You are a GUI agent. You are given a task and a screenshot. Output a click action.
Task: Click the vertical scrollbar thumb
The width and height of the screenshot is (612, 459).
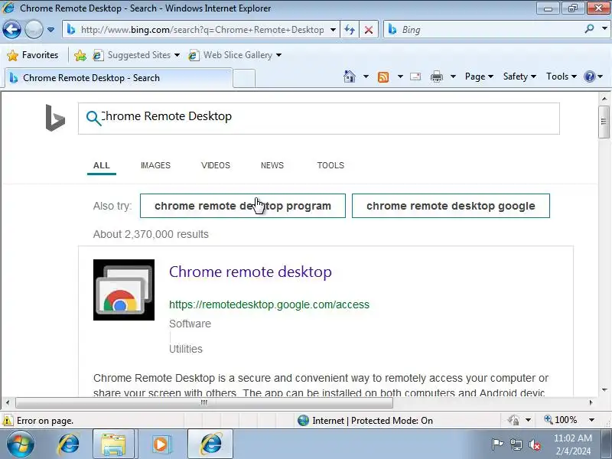coord(604,122)
